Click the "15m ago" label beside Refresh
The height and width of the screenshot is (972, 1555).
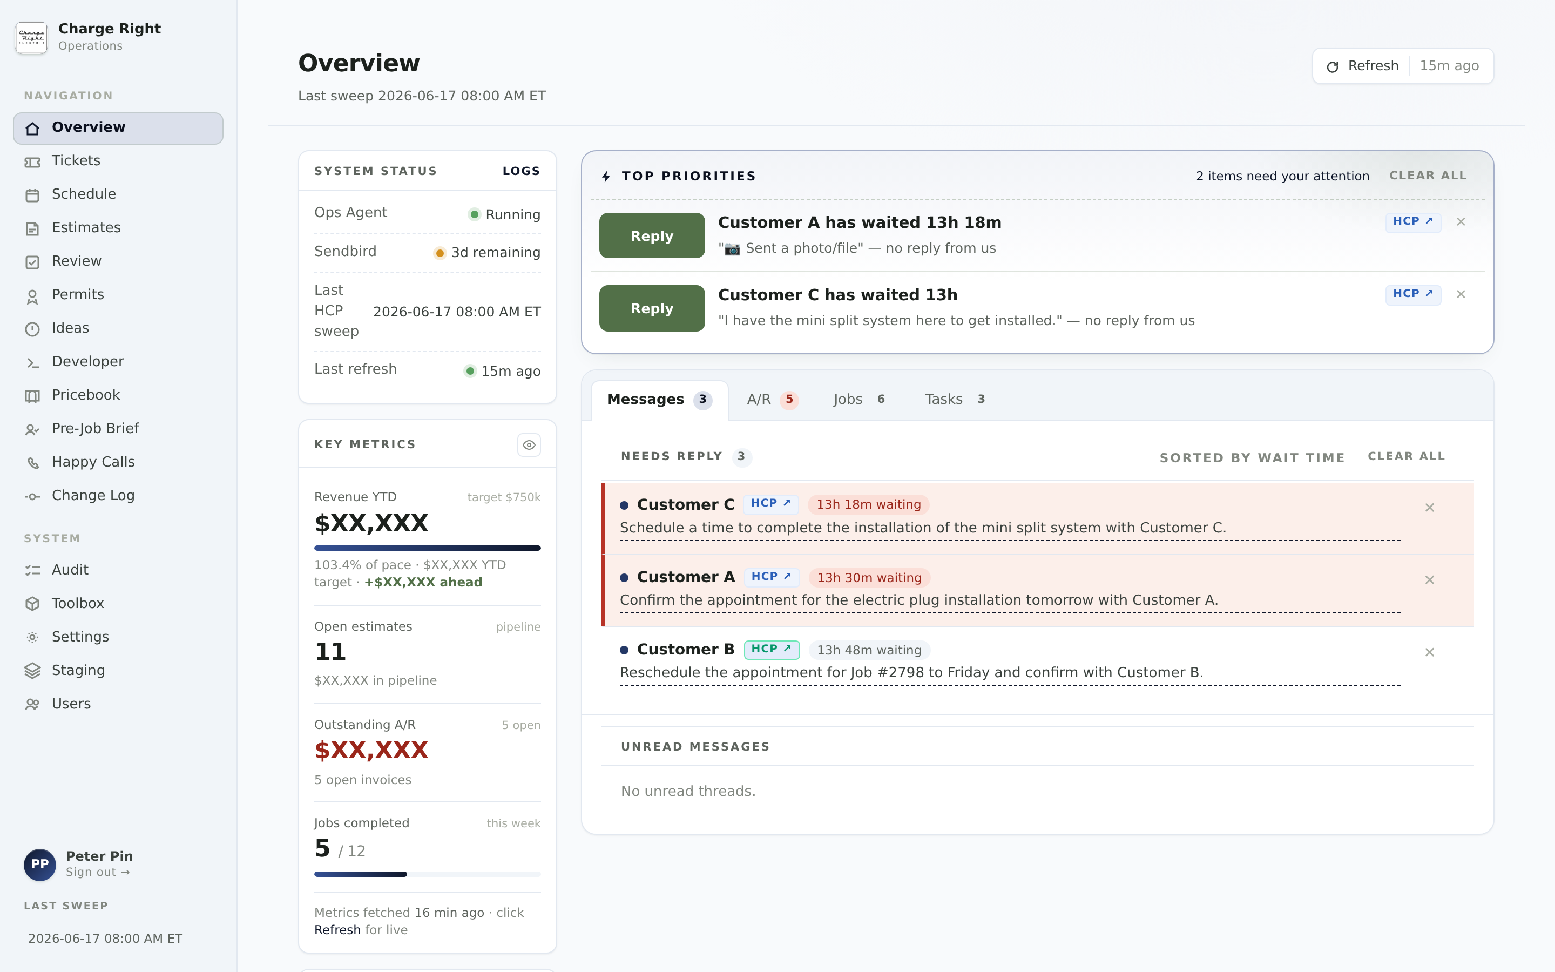point(1449,65)
